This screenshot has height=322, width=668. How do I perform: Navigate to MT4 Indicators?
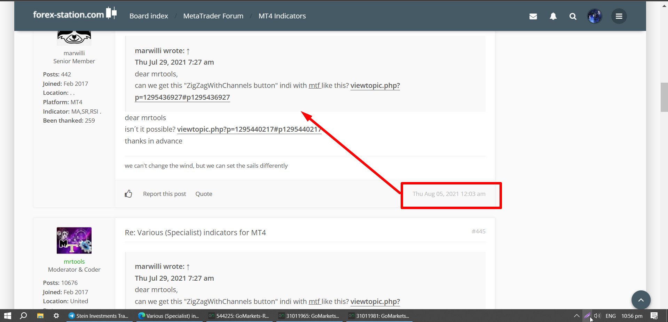tap(282, 16)
